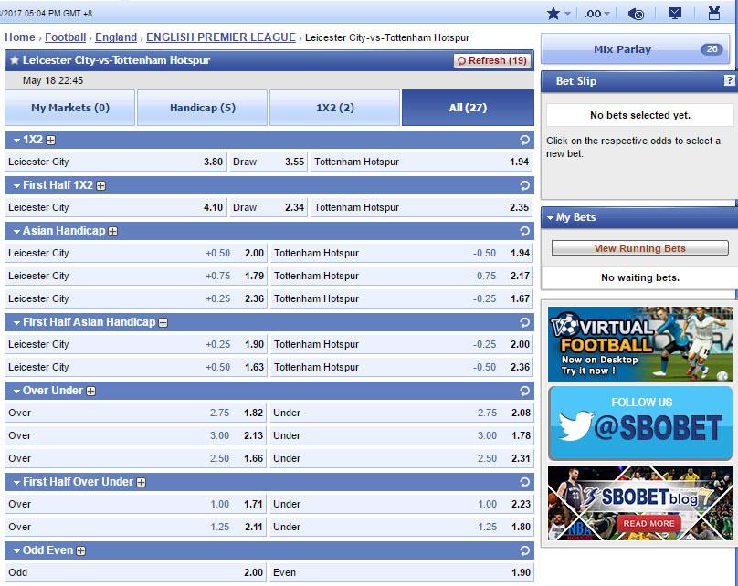738x586 pixels.
Task: Collapse the My Bets panel
Action: [x=550, y=218]
